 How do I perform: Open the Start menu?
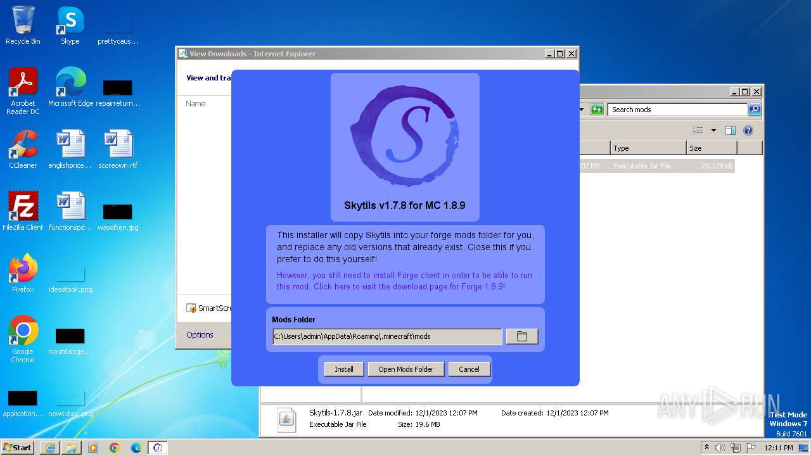point(18,447)
